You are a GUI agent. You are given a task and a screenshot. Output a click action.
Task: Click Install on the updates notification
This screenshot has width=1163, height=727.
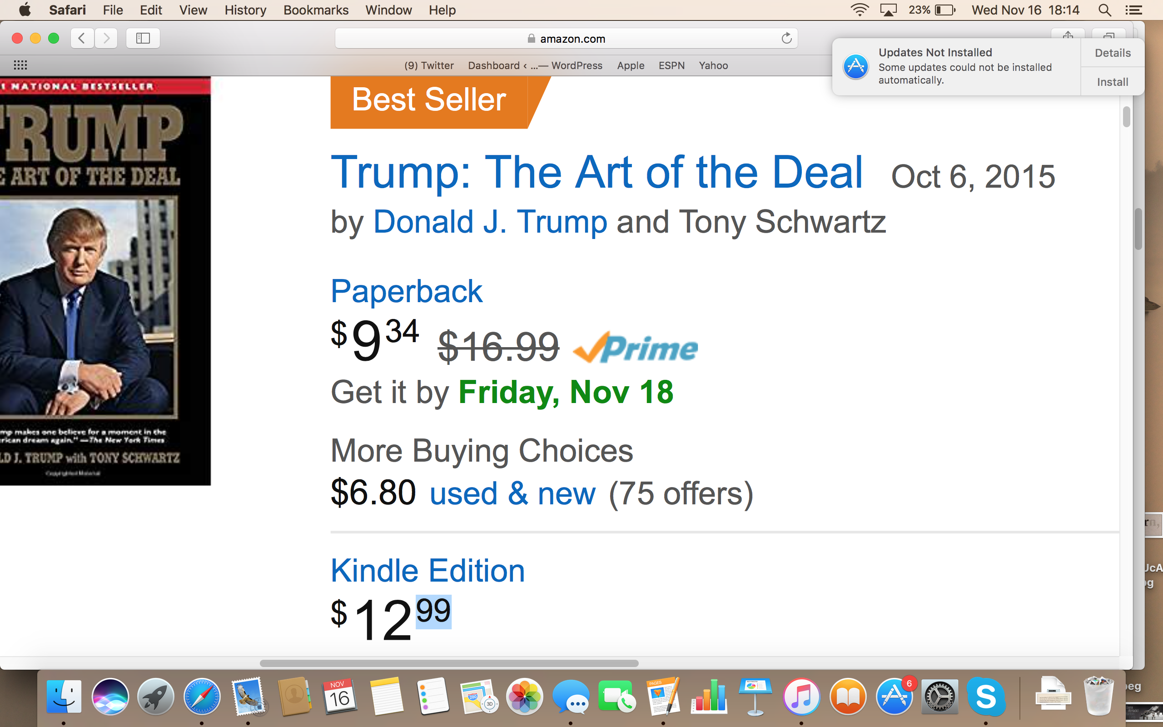click(1112, 82)
